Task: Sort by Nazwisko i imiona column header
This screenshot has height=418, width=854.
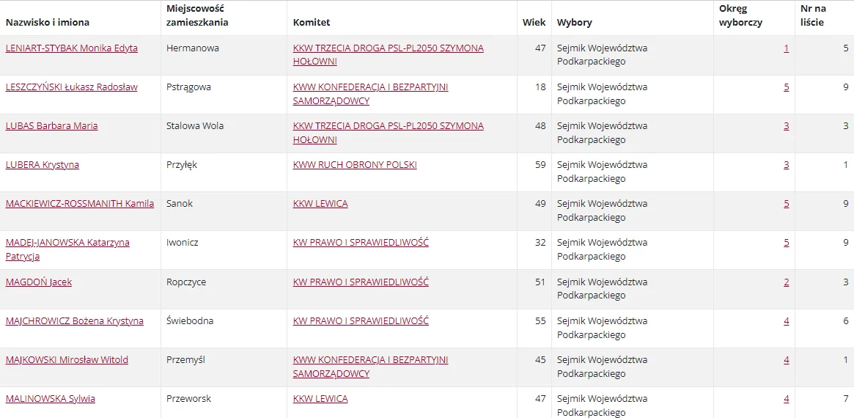Action: [48, 22]
